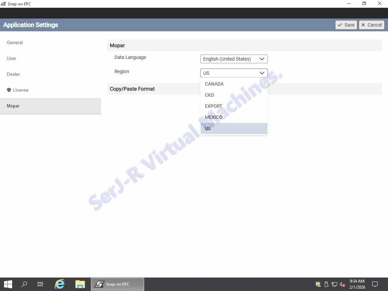
Task: Open File Explorer from the taskbar
Action: tap(80, 284)
